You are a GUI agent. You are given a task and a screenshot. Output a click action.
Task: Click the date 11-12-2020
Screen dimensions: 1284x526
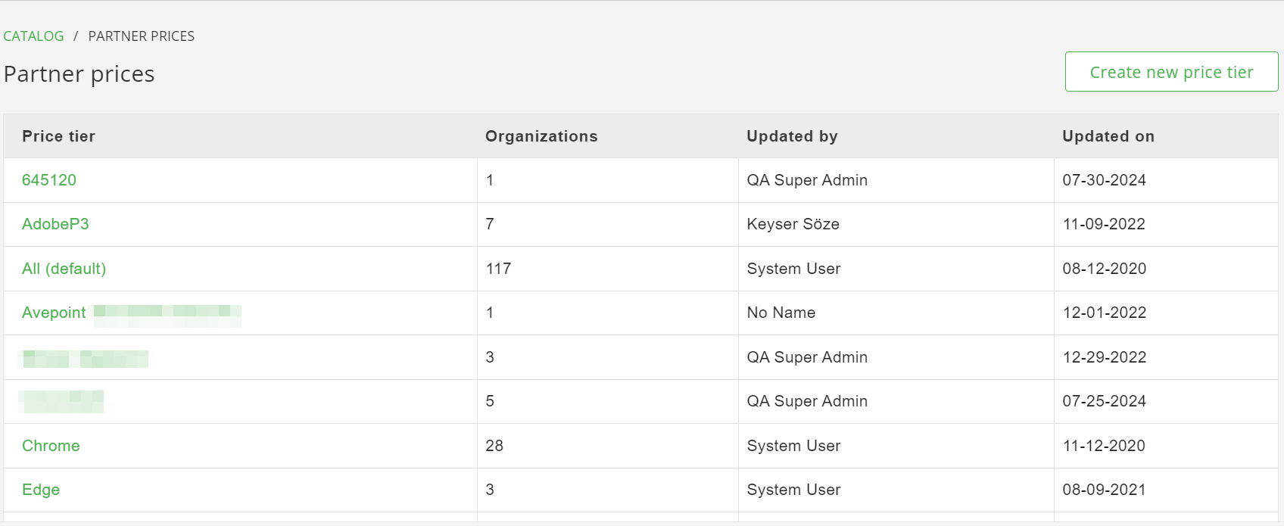(x=1104, y=446)
